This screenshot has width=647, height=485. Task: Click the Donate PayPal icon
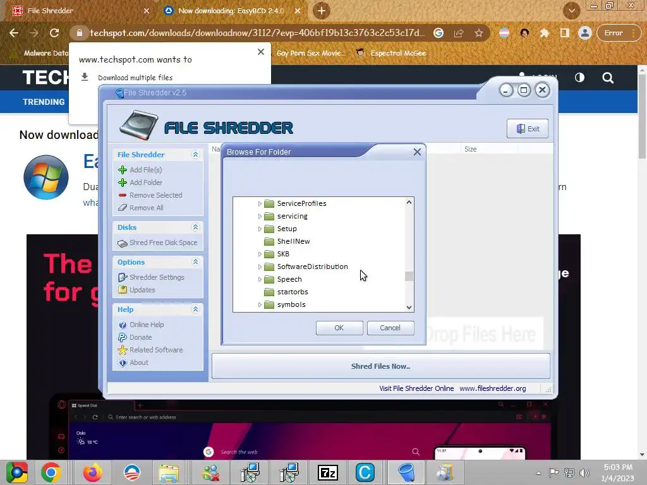123,337
